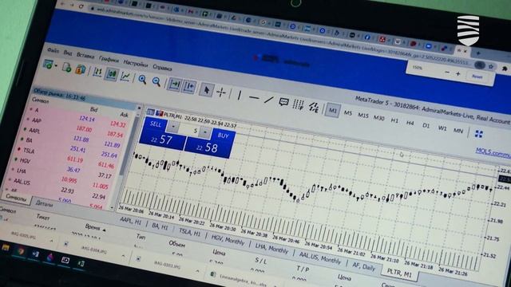
Task: Click the one-click trading volume field
Action: (189, 129)
